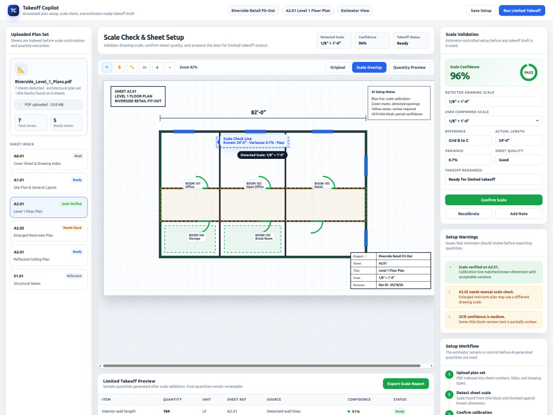The height and width of the screenshot is (415, 553).
Task: Click the Add Note button
Action: pos(519,214)
